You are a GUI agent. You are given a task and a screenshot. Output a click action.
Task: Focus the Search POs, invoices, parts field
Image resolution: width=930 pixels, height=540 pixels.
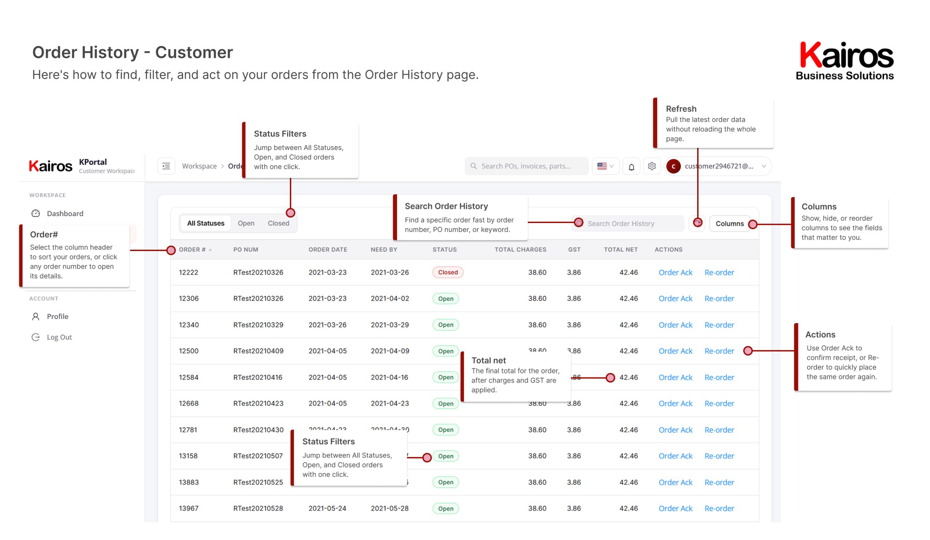click(x=526, y=166)
